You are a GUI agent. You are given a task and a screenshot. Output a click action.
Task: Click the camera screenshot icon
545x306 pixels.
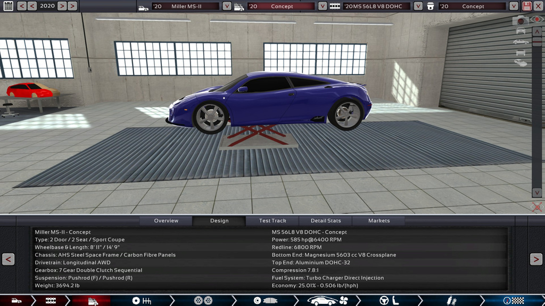click(x=520, y=20)
